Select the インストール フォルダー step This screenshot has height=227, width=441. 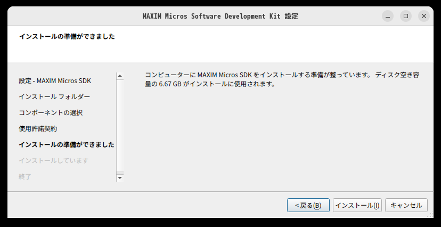[x=54, y=97]
